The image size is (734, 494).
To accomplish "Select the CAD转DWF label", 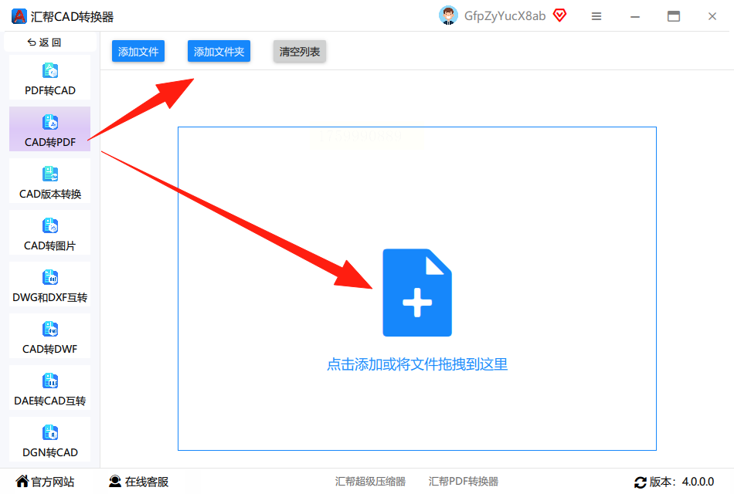I will [x=50, y=349].
